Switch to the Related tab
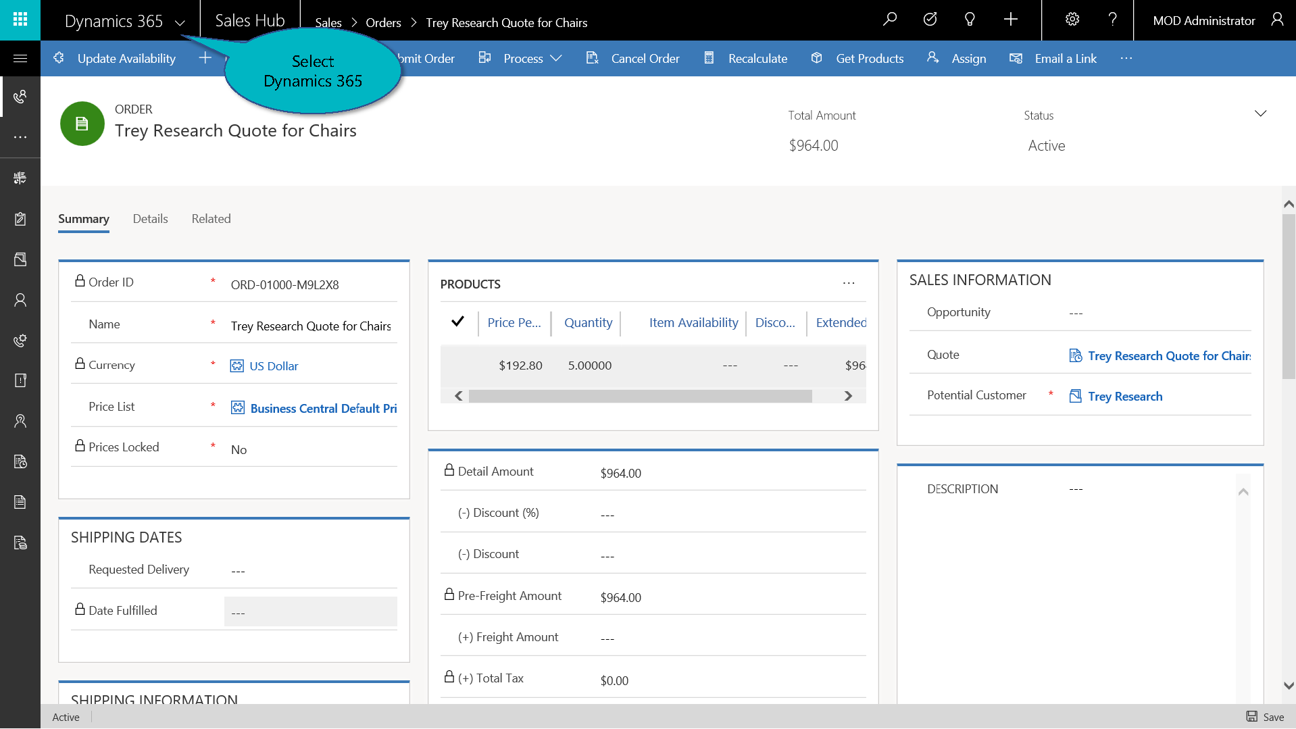 (211, 219)
